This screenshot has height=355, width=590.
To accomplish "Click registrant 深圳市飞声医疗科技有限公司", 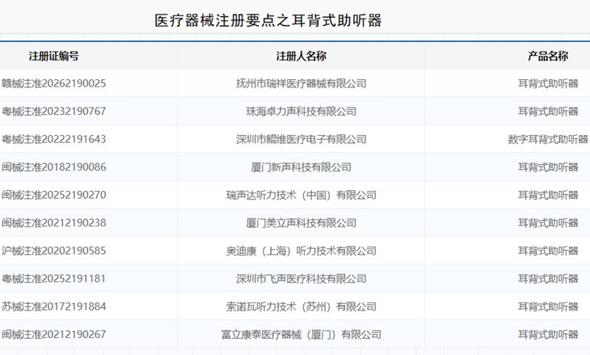I will point(301,278).
